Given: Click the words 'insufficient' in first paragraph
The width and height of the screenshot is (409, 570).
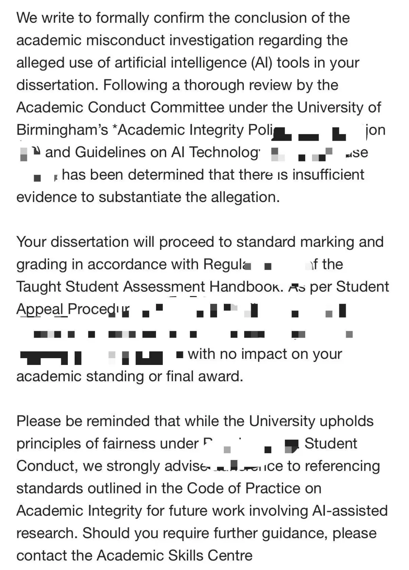Looking at the screenshot, I should tap(328, 174).
